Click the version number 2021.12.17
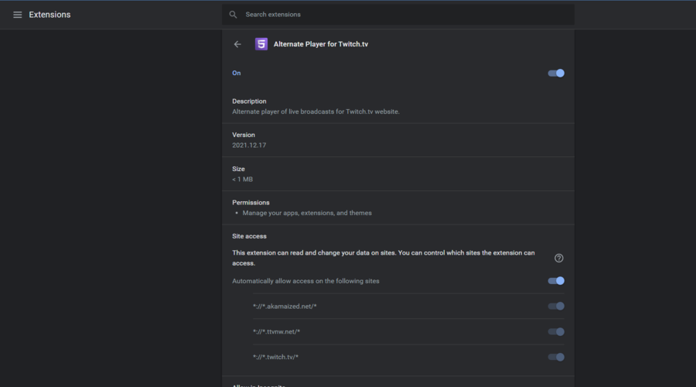 point(249,146)
